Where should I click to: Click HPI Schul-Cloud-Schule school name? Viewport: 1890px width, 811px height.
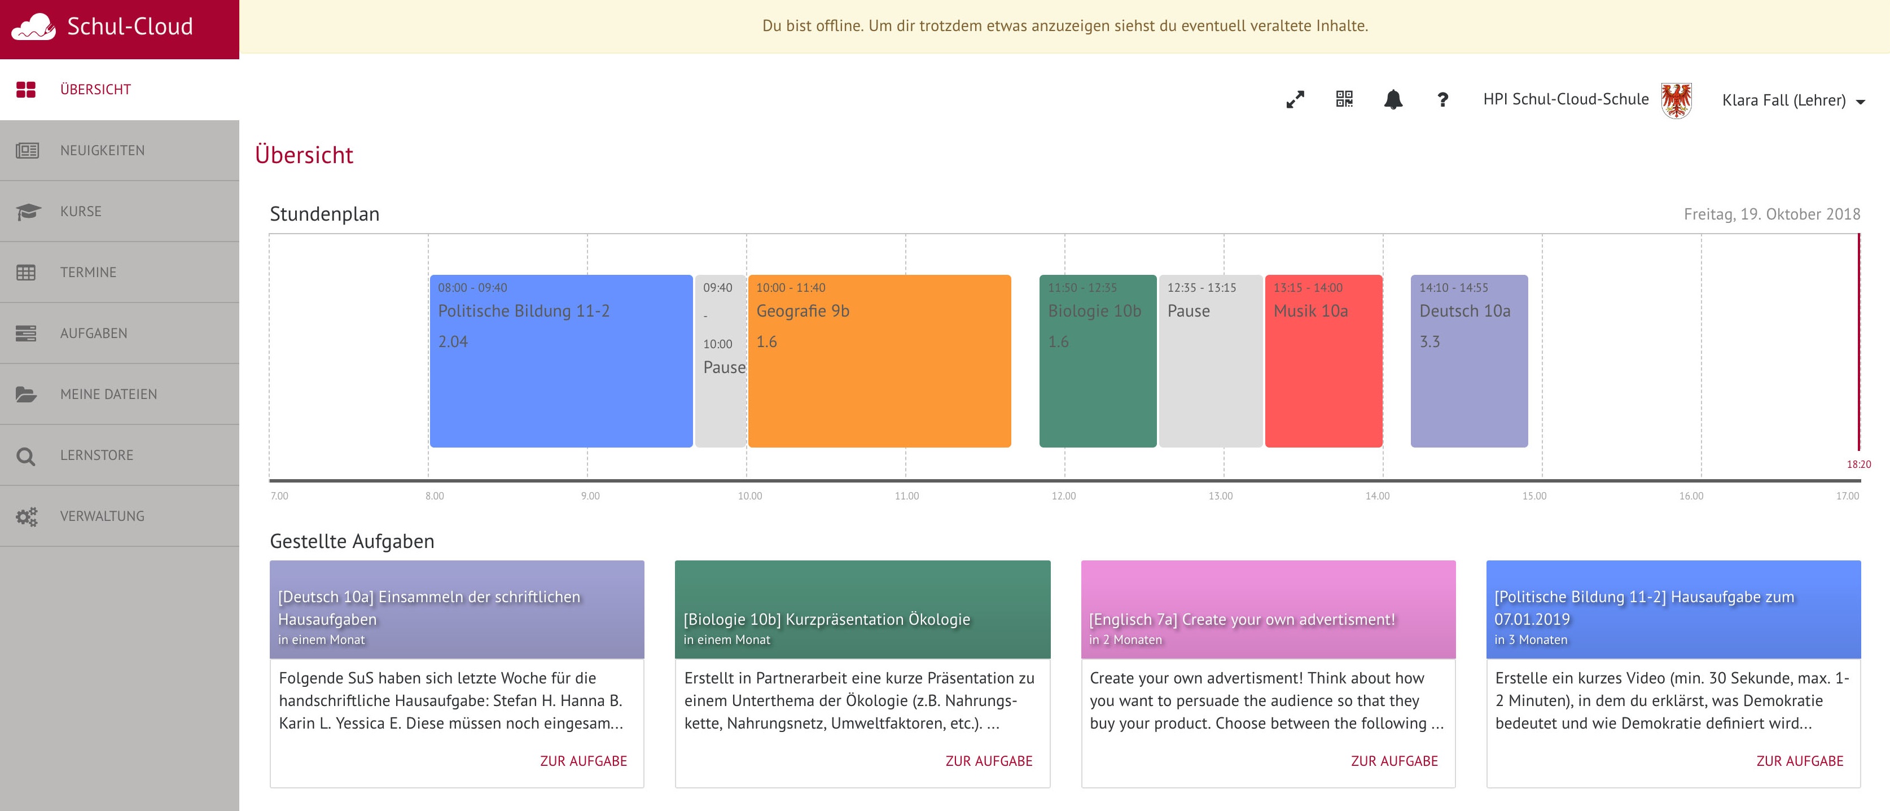[1566, 99]
